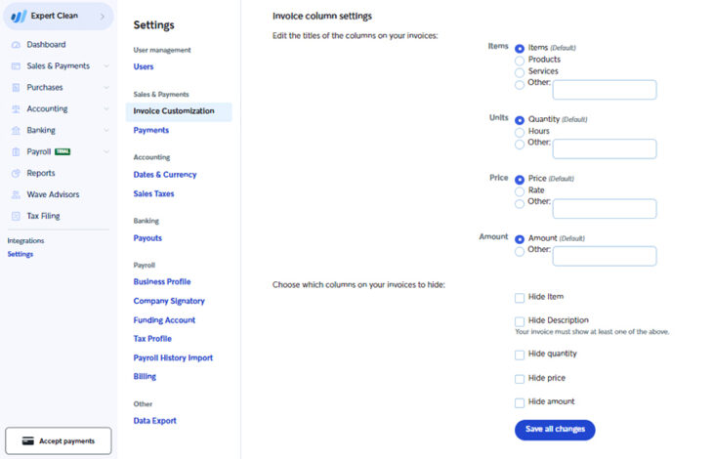Open the Sales Taxes settings page
713x459 pixels.
tap(153, 194)
